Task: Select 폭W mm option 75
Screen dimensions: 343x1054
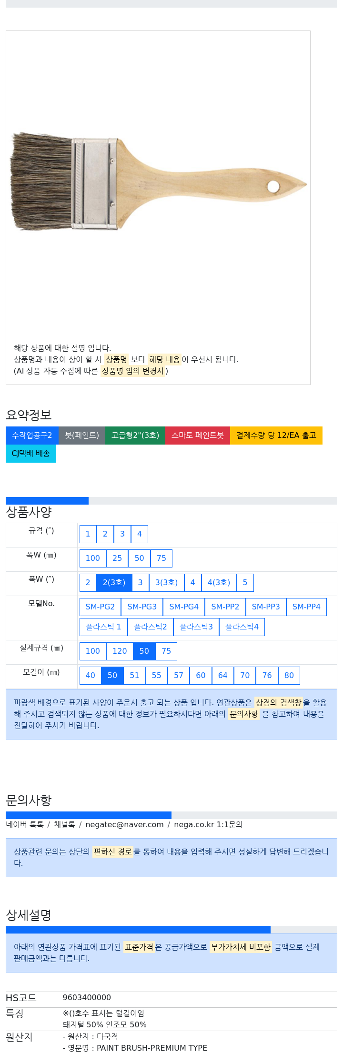Action: coord(161,558)
